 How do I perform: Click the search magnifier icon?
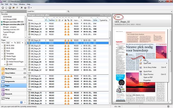(68, 11)
